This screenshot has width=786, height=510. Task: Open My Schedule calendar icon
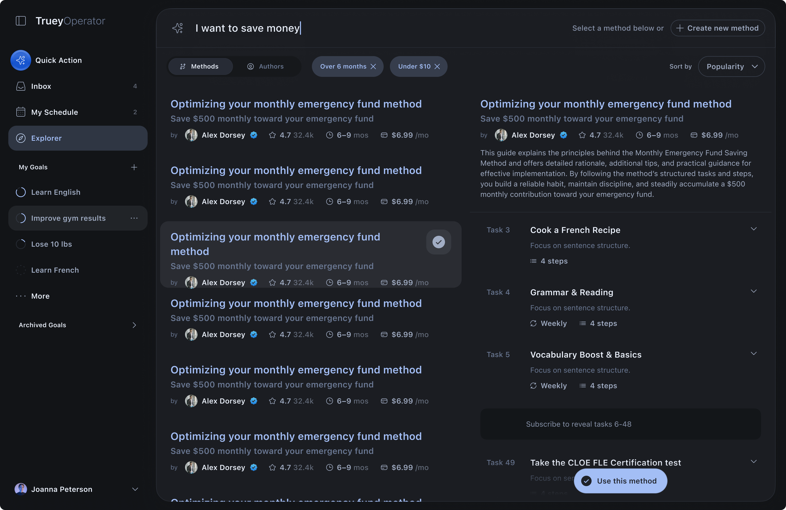[21, 112]
